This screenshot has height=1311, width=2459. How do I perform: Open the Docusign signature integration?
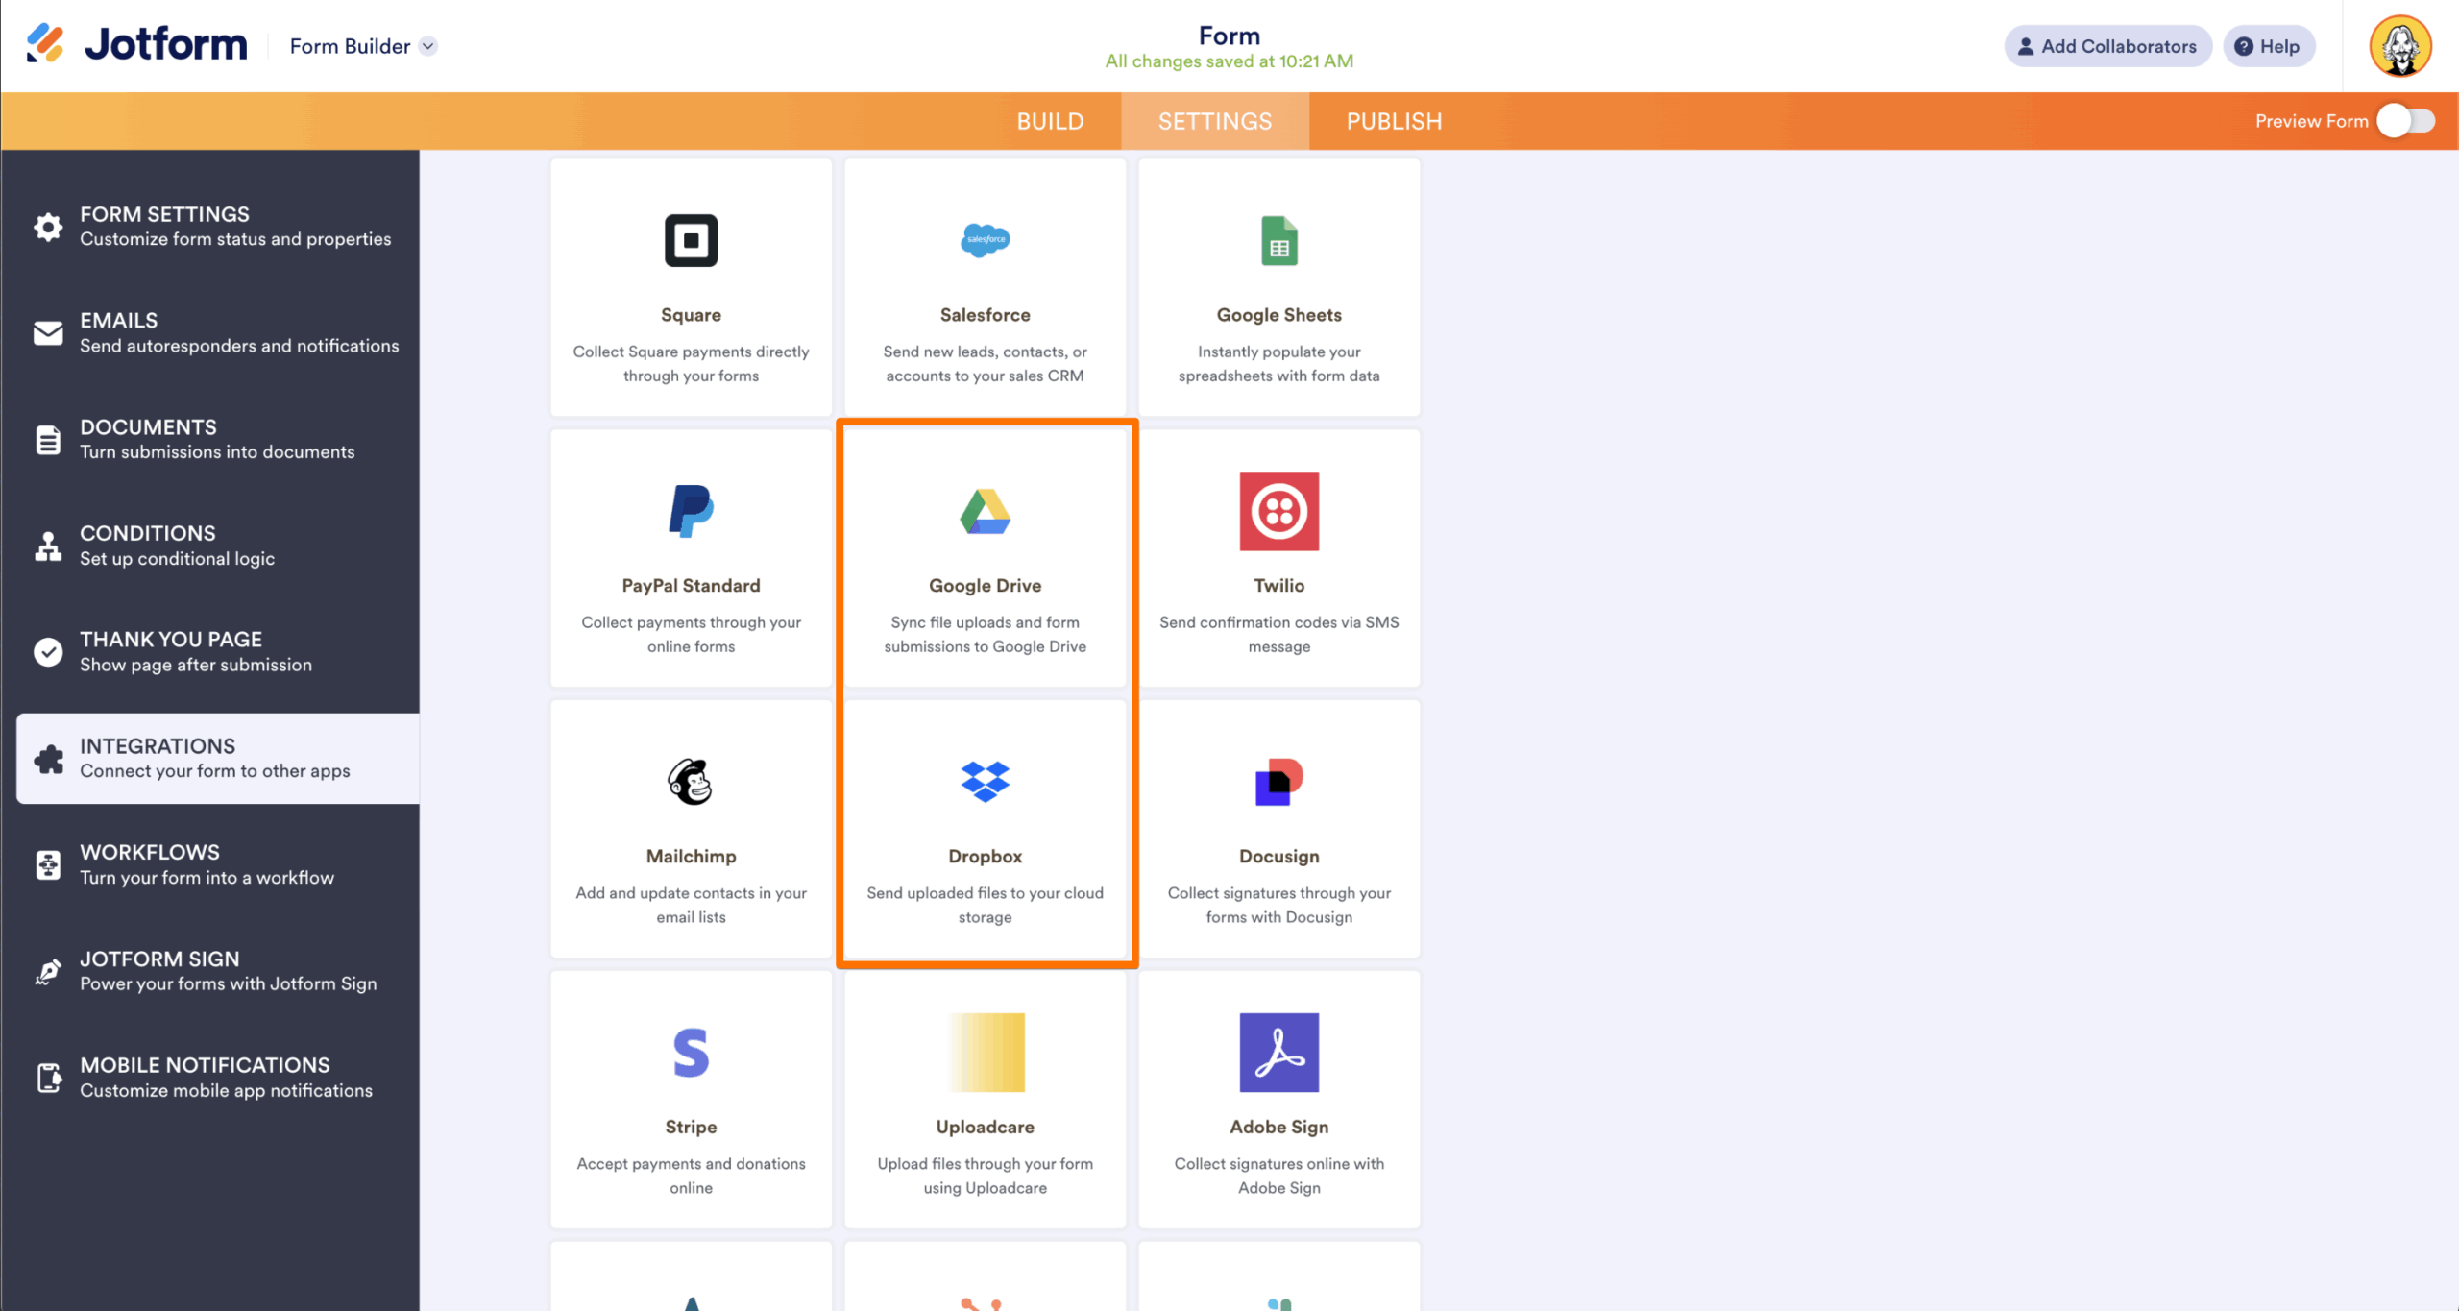(x=1278, y=782)
